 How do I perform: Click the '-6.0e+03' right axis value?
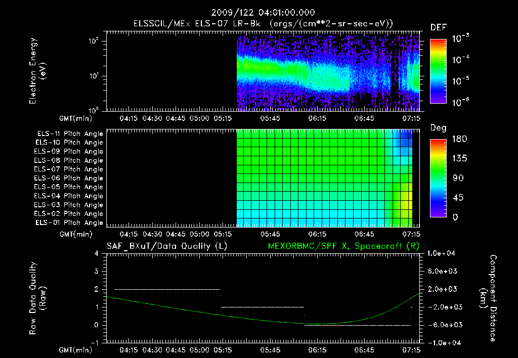[443, 325]
